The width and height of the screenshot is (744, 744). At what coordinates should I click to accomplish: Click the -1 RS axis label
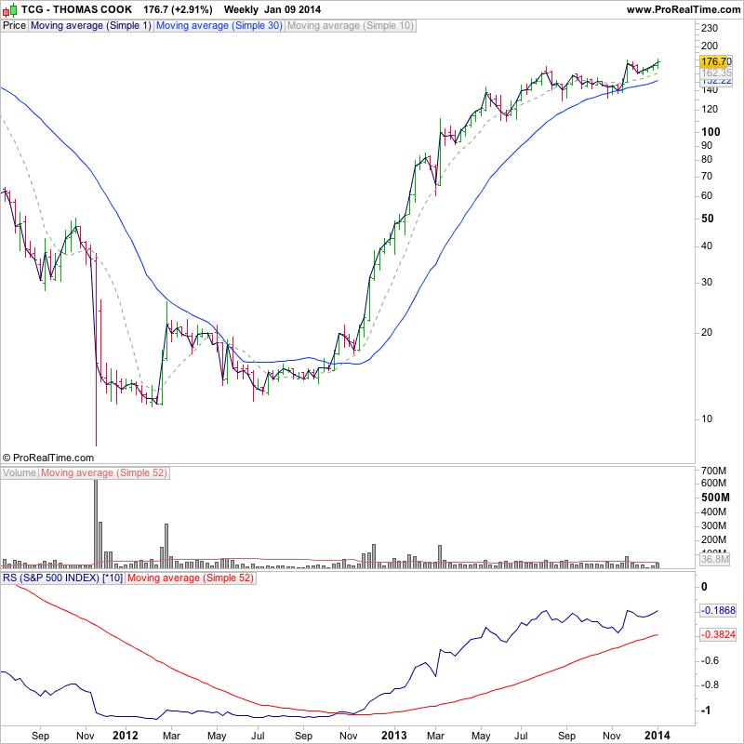click(x=706, y=711)
